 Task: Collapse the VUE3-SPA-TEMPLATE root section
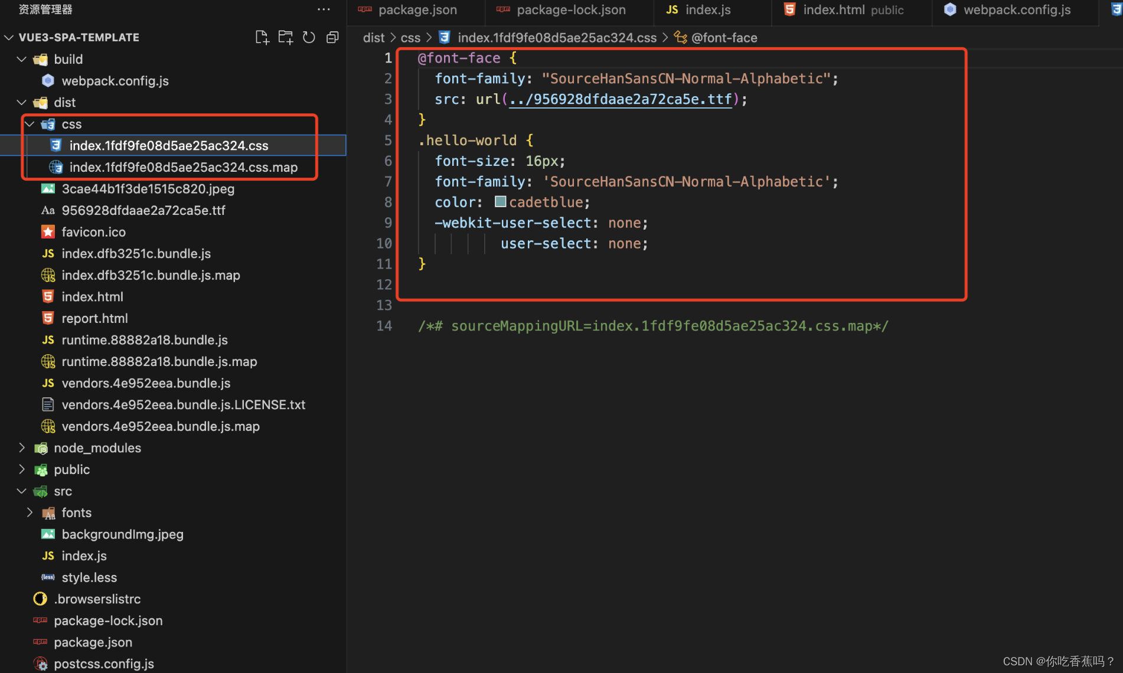pos(9,37)
